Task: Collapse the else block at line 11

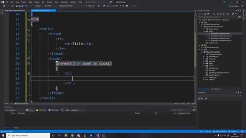Action: pos(29,19)
